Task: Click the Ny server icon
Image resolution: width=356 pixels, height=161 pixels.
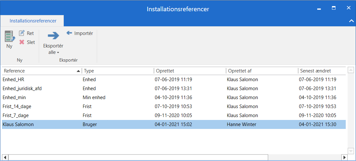Action: point(10,36)
